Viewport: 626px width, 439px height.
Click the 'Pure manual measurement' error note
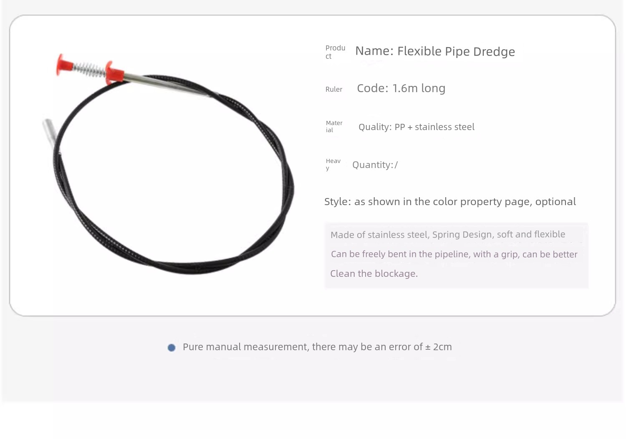(317, 347)
